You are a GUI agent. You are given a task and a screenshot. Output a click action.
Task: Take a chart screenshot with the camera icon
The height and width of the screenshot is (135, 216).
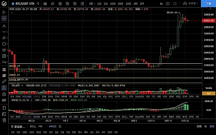pyautogui.click(x=168, y=4)
